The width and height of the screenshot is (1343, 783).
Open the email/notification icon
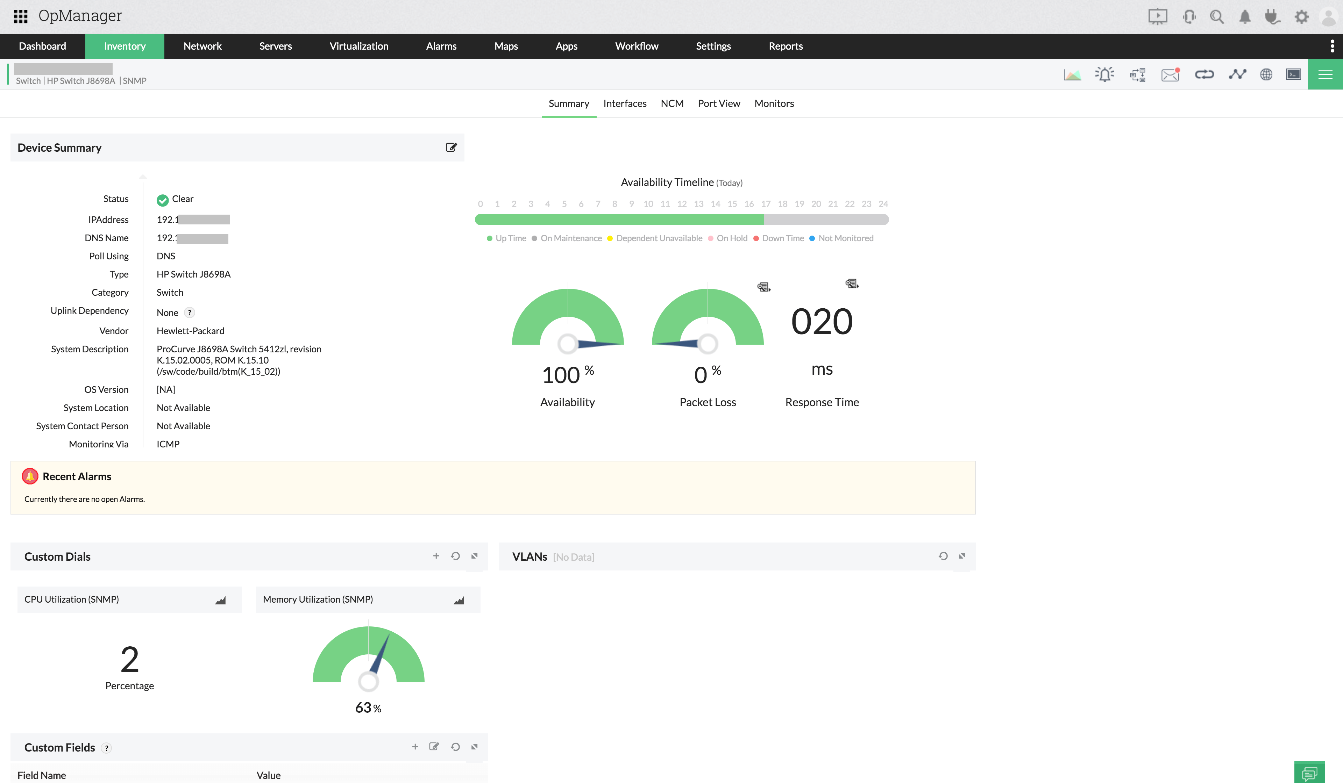[x=1171, y=74]
